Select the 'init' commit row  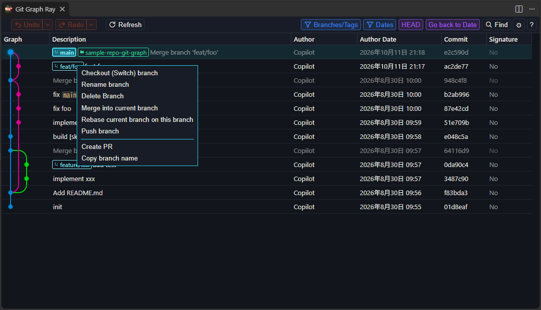point(266,207)
